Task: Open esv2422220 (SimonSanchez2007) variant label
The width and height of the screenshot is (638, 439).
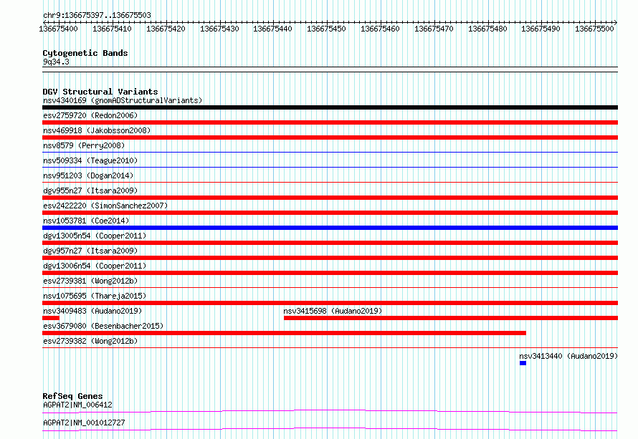Action: click(105, 206)
